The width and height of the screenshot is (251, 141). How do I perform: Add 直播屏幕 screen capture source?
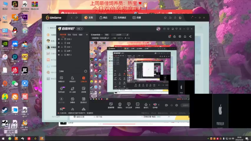coord(111,105)
